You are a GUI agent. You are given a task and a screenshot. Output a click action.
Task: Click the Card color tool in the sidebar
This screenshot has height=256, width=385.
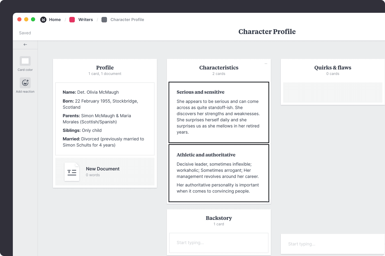(x=25, y=63)
